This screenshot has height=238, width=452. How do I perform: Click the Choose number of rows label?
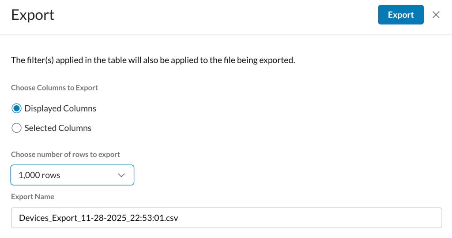[65, 154]
